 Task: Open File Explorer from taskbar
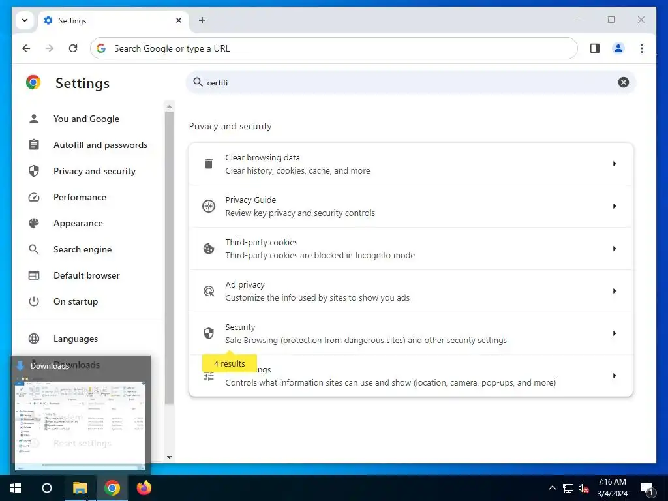pyautogui.click(x=80, y=488)
